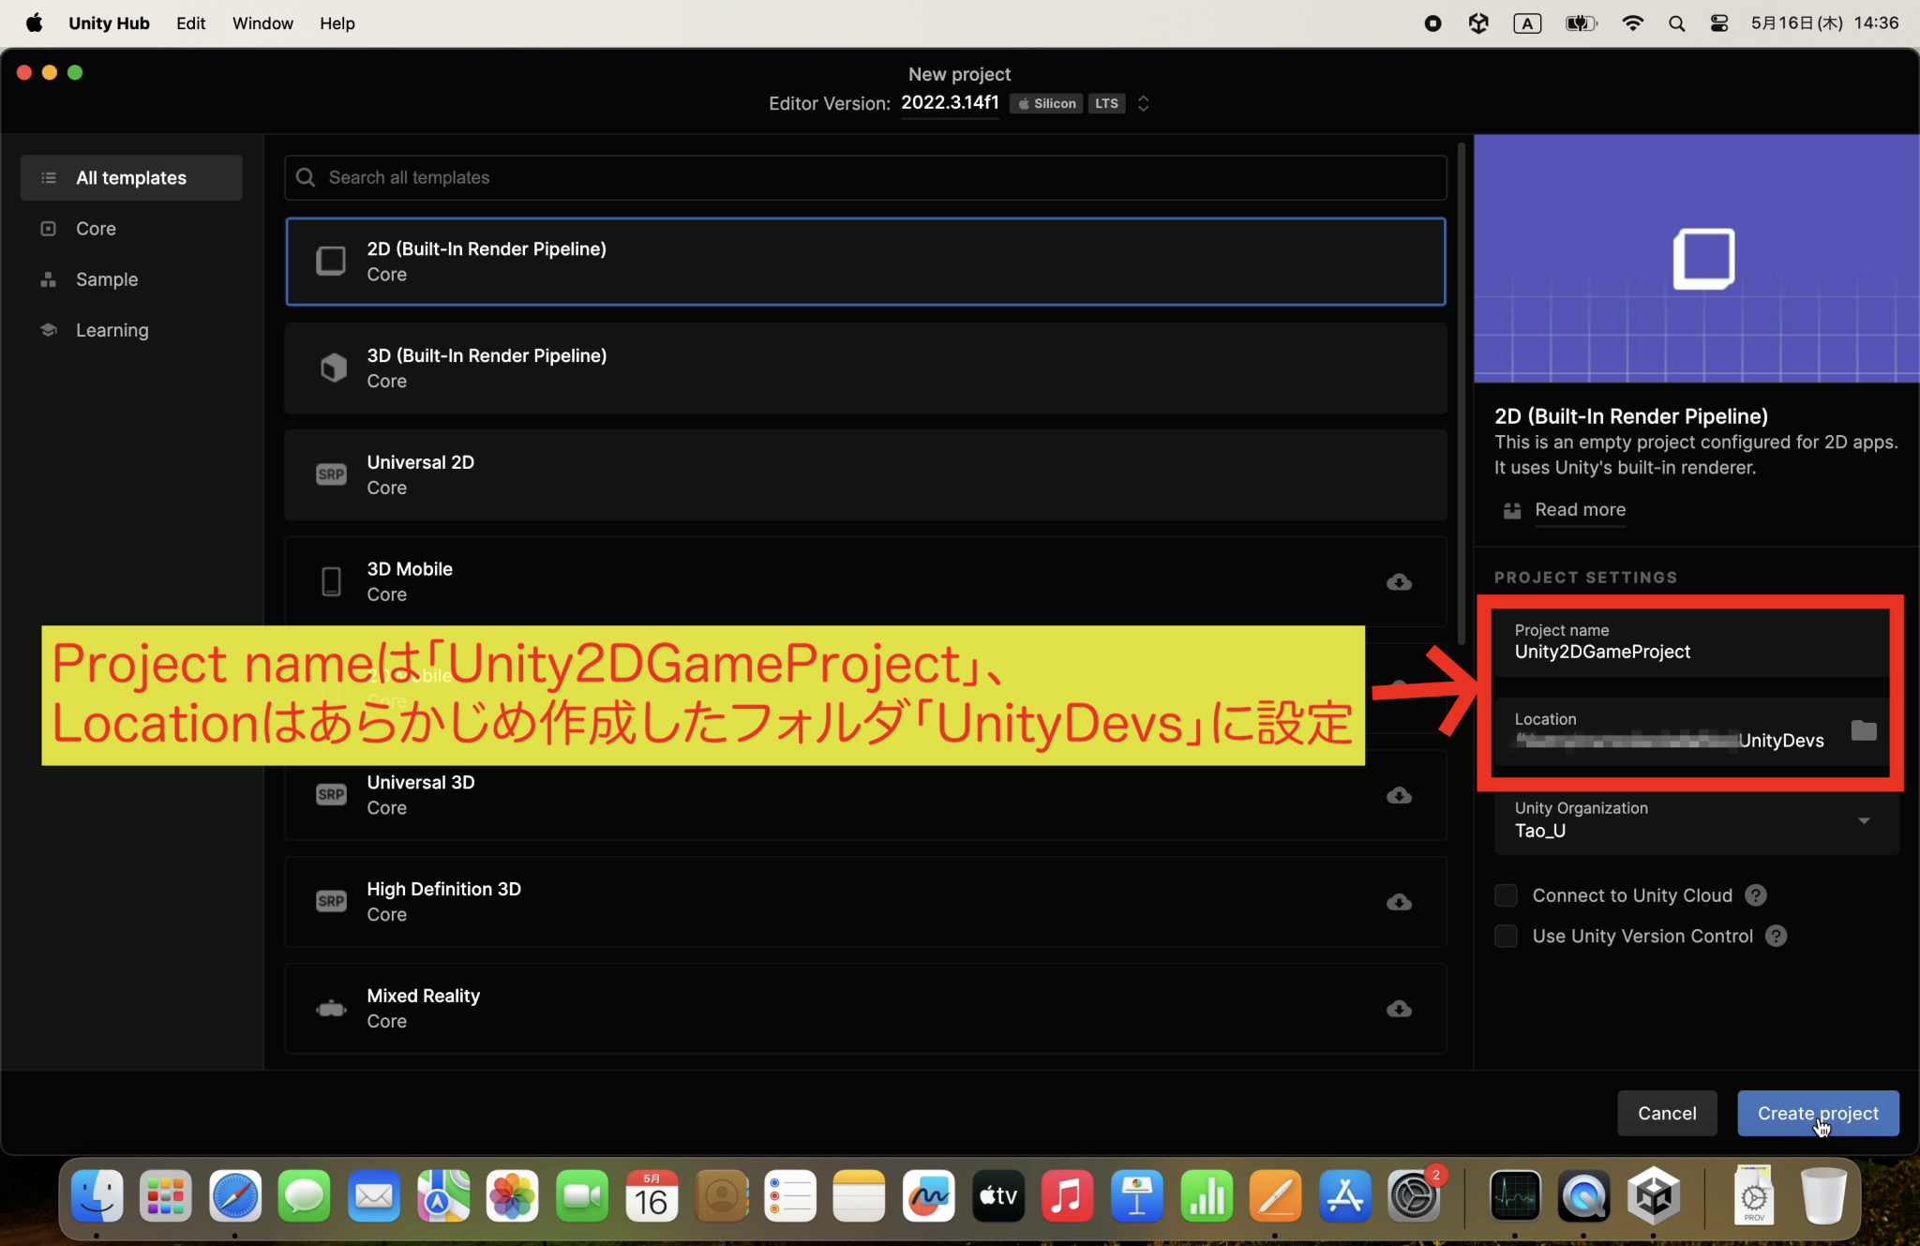Click the help icon beside Connect to Unity Cloud
Image resolution: width=1920 pixels, height=1246 pixels.
pyautogui.click(x=1755, y=894)
